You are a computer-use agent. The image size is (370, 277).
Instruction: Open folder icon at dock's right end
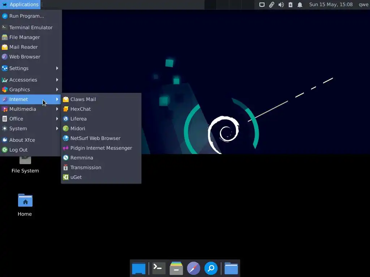pyautogui.click(x=231, y=268)
